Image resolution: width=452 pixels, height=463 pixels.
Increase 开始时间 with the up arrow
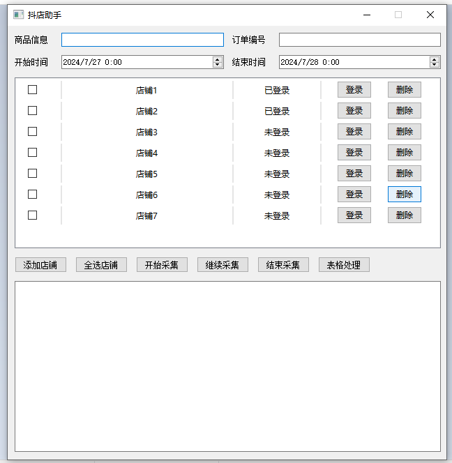pos(218,59)
